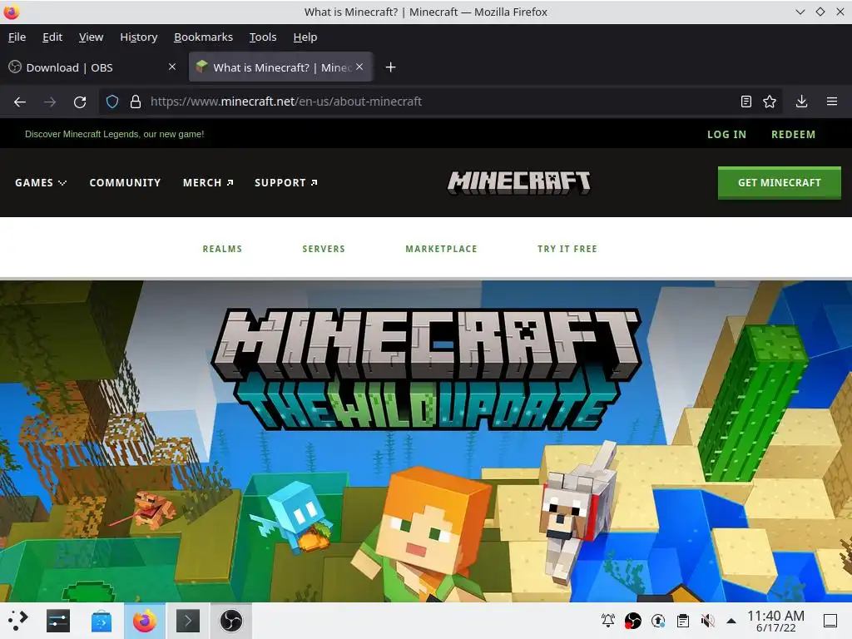
Task: Open OBS Studio from taskbar
Action: tap(231, 621)
